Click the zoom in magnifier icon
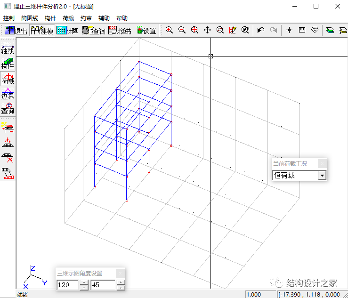 tap(169, 30)
